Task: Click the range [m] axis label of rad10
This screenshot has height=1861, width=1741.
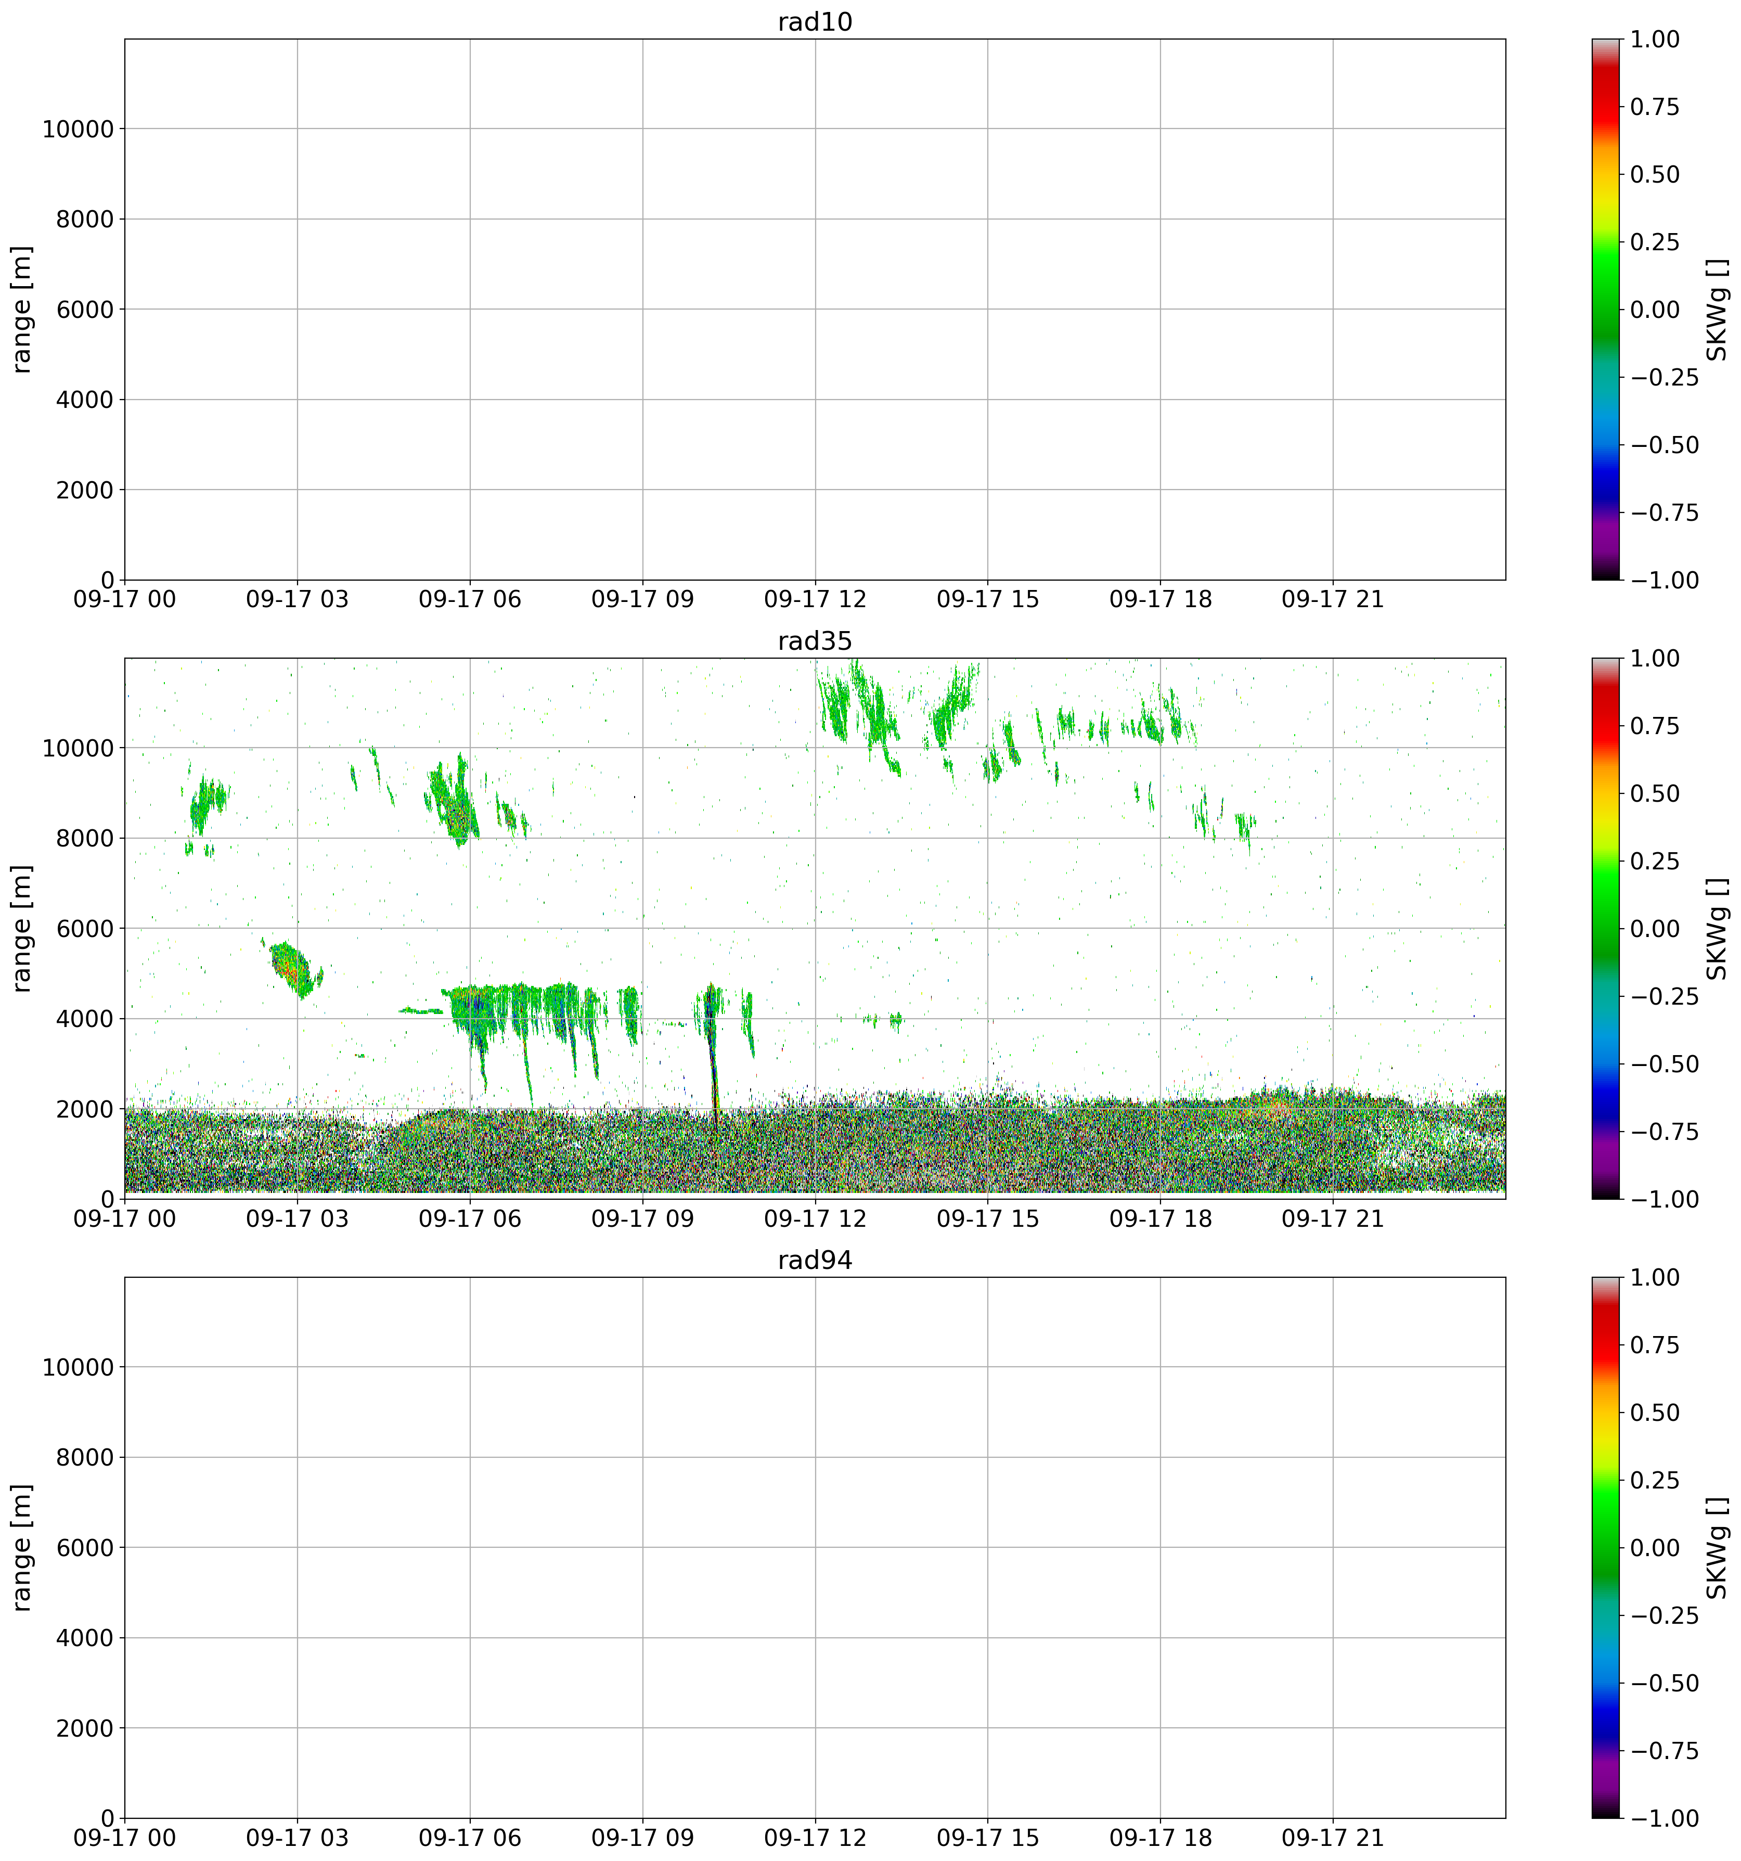Action: [22, 309]
